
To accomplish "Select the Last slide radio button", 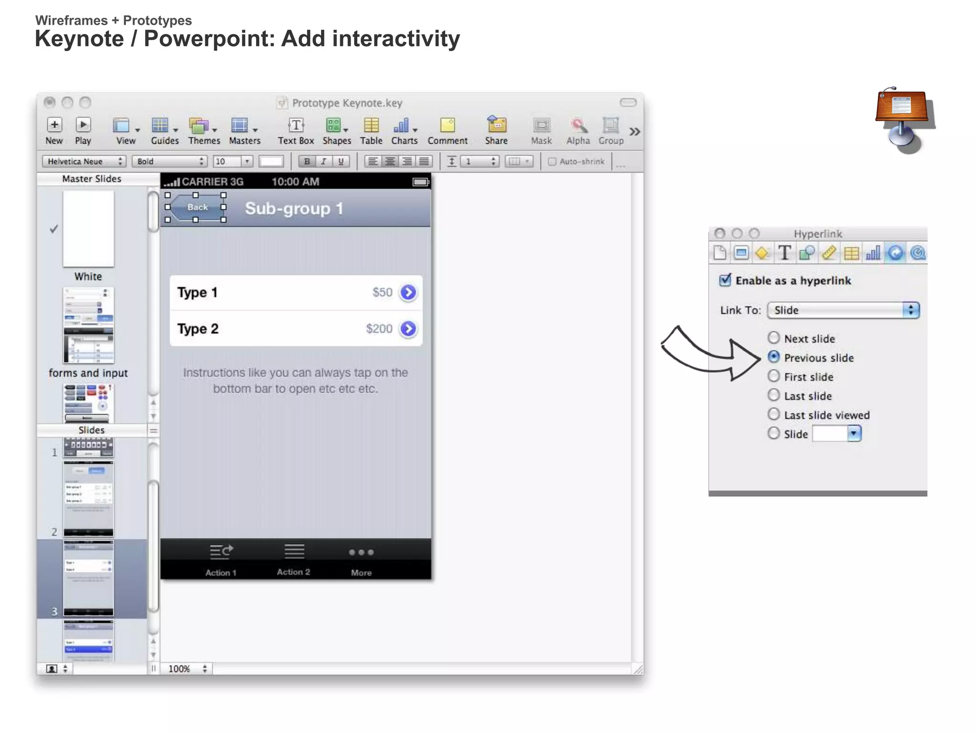I will coord(774,395).
